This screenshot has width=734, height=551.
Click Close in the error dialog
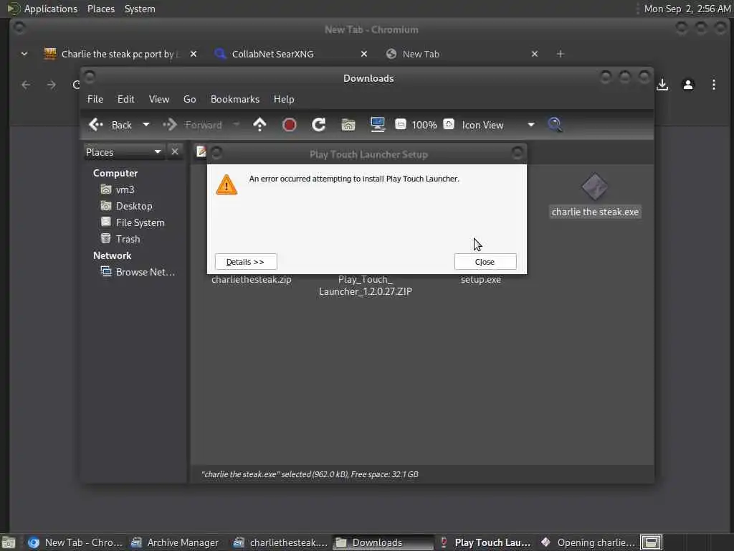(x=485, y=261)
